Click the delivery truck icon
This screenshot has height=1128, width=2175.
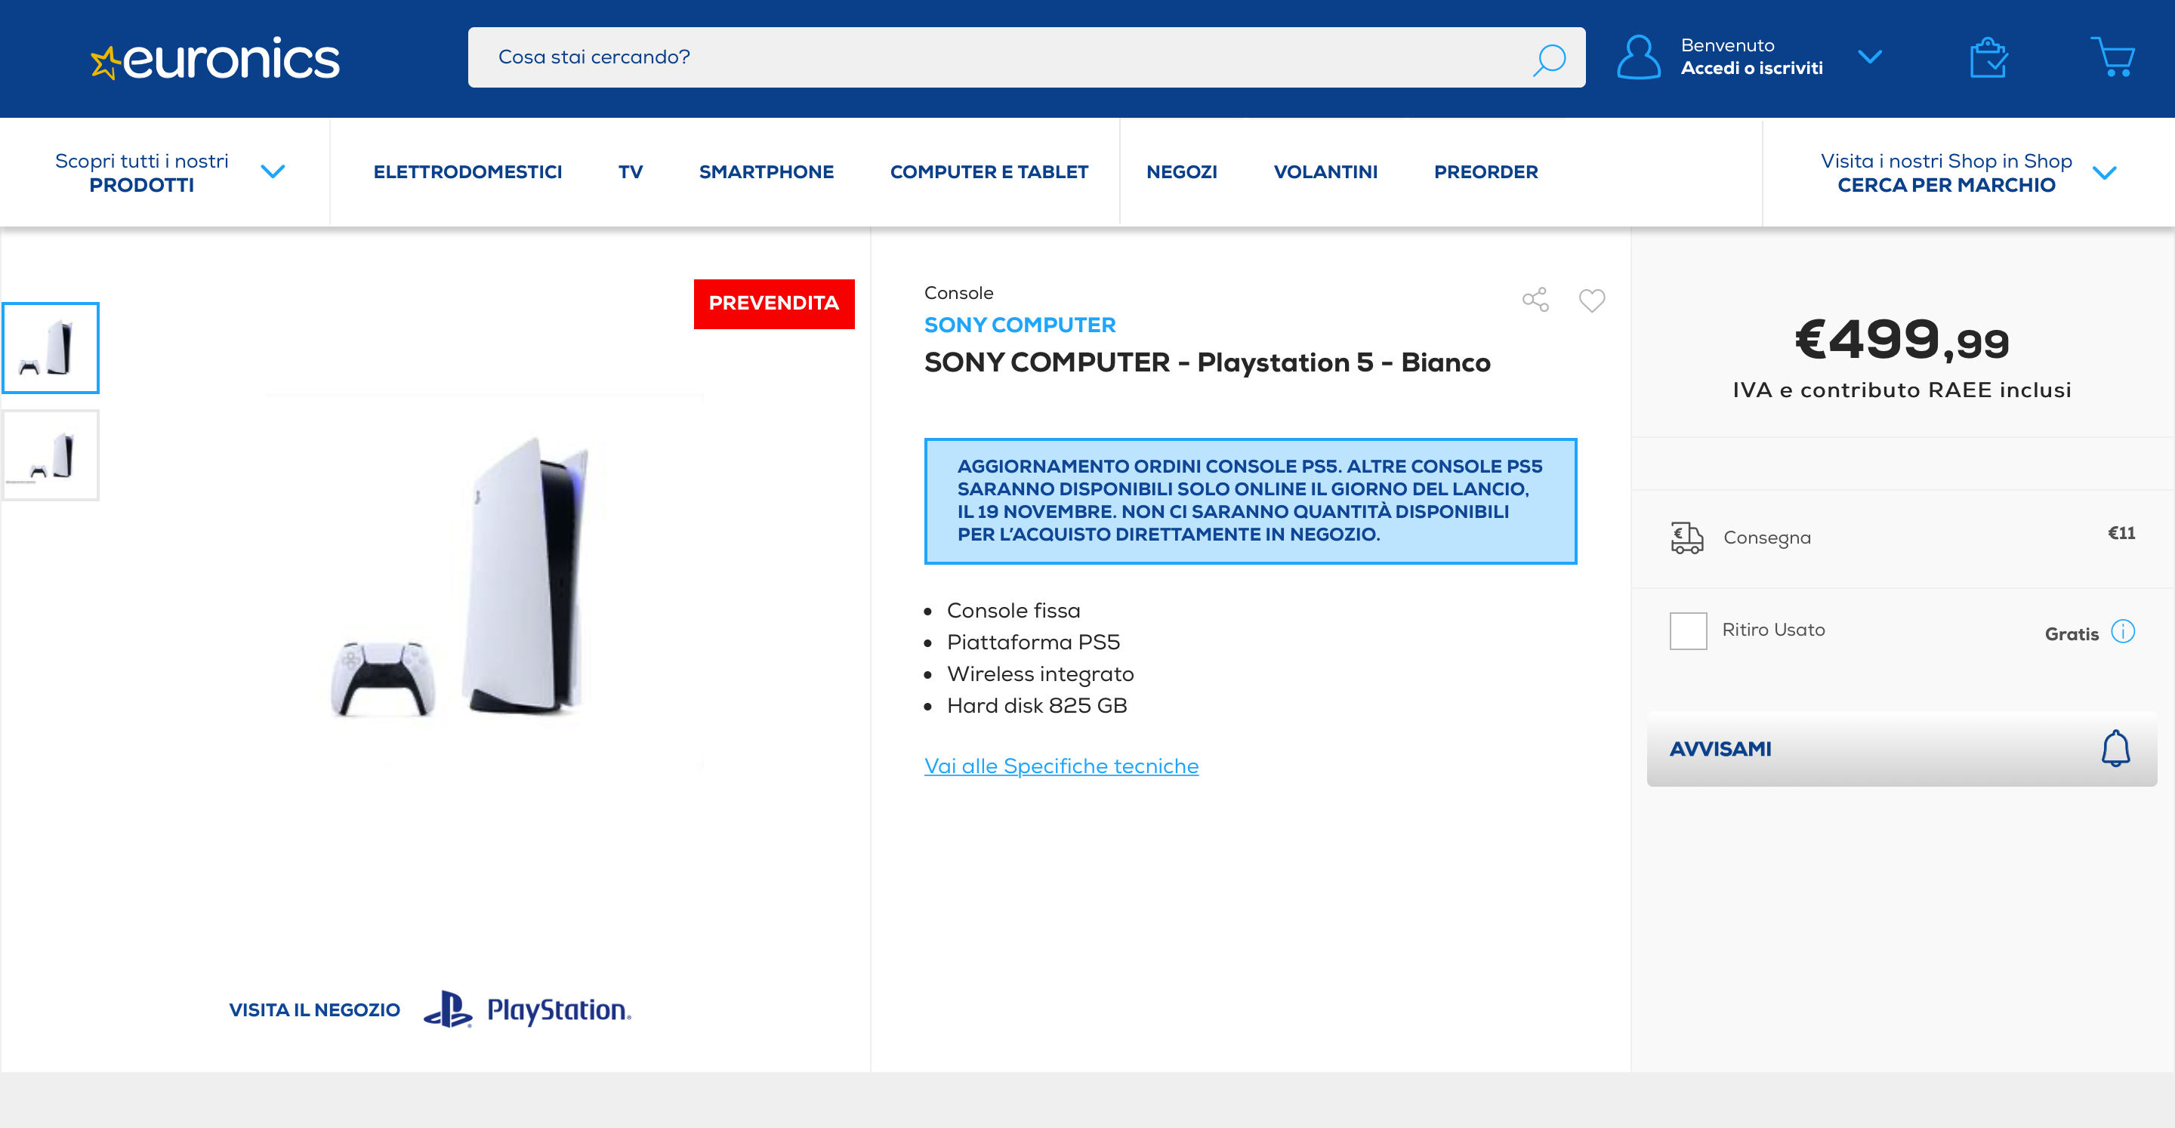tap(1687, 538)
